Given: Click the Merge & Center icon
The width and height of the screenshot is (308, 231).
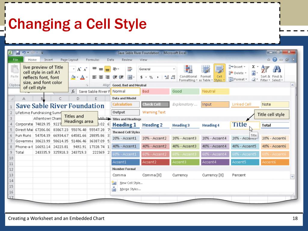Looking at the screenshot, I should point(130,77).
